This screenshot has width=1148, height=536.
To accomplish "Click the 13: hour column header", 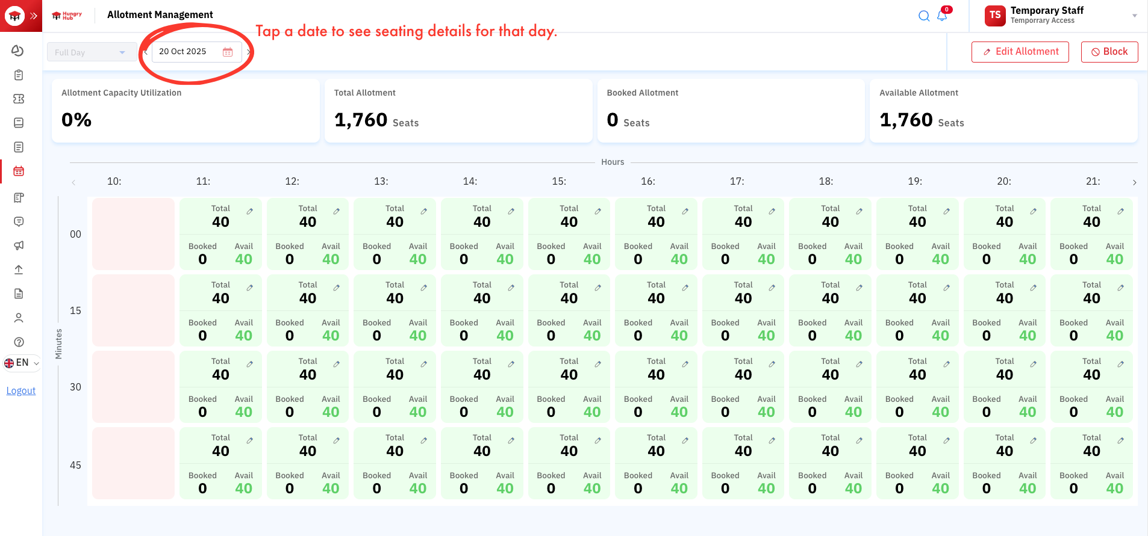I will click(381, 181).
